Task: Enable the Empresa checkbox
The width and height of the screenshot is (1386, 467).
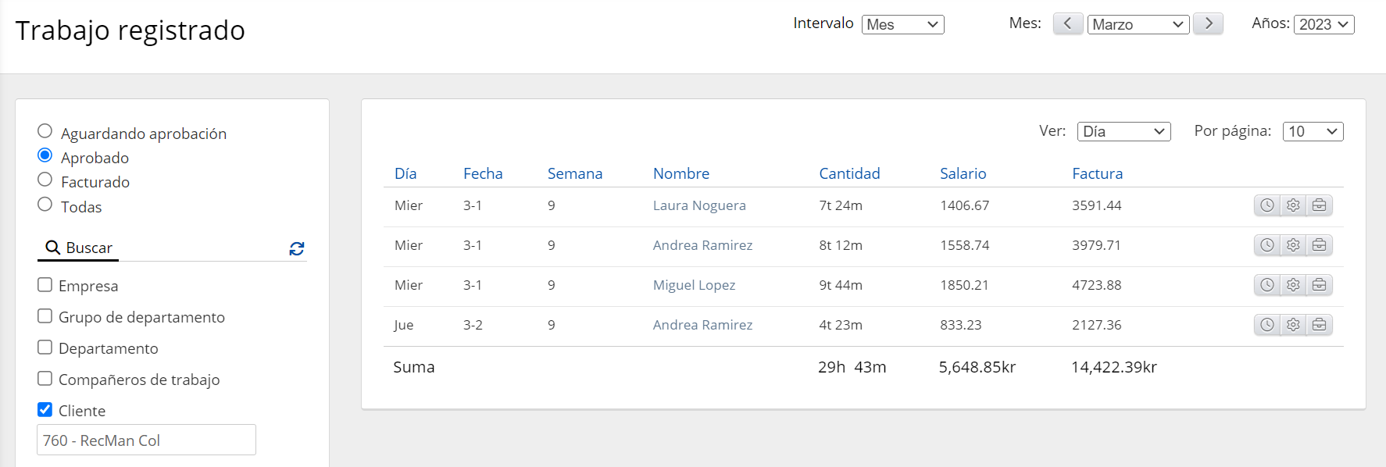Action: [x=45, y=285]
